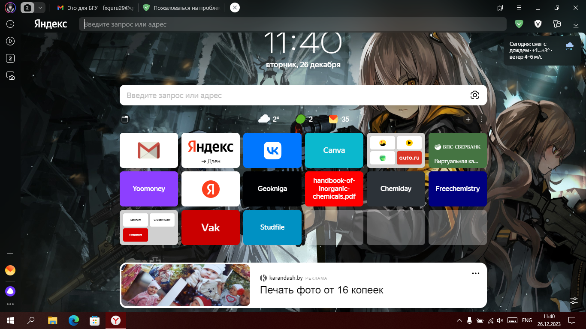Screen dimensions: 586x329
Task: Click the camera image search icon
Action: pyautogui.click(x=474, y=95)
